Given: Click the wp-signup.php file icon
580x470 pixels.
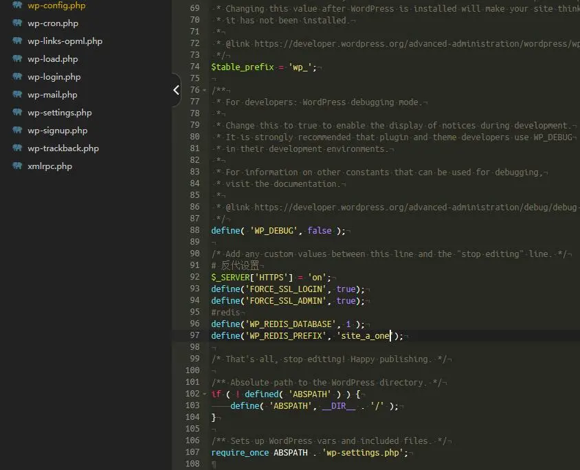Looking at the screenshot, I should tap(17, 130).
